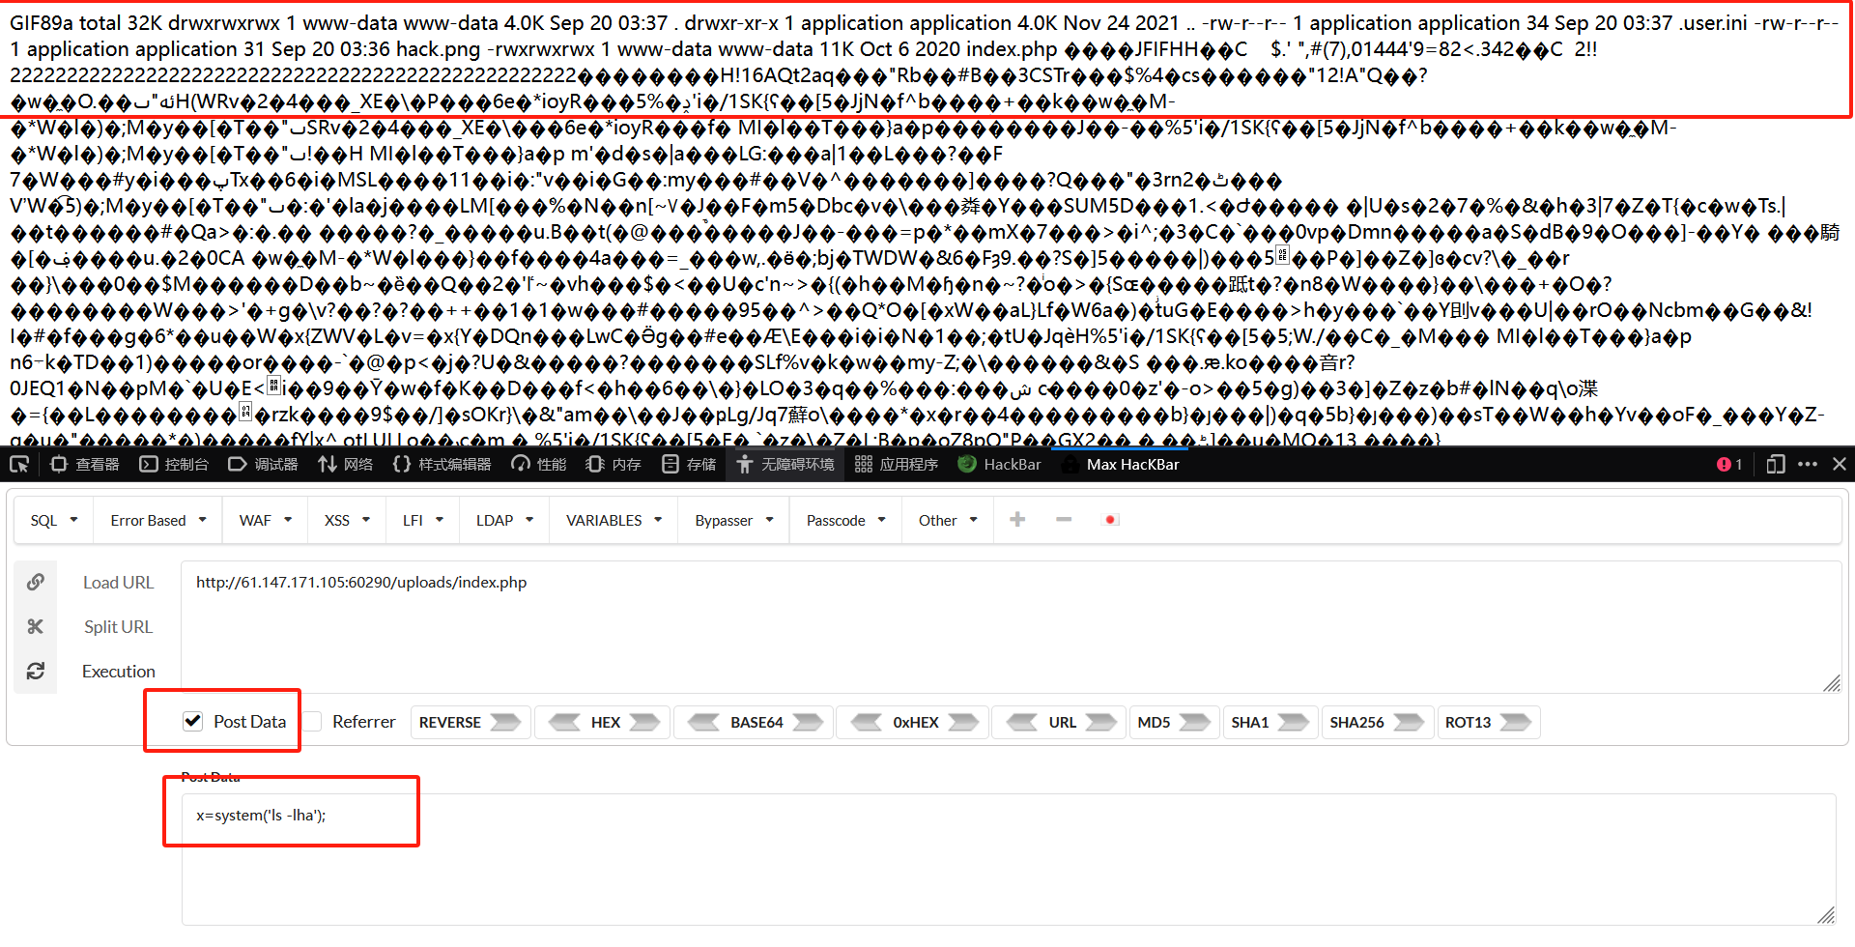Uncheck the Post Data checkbox

pos(193,721)
